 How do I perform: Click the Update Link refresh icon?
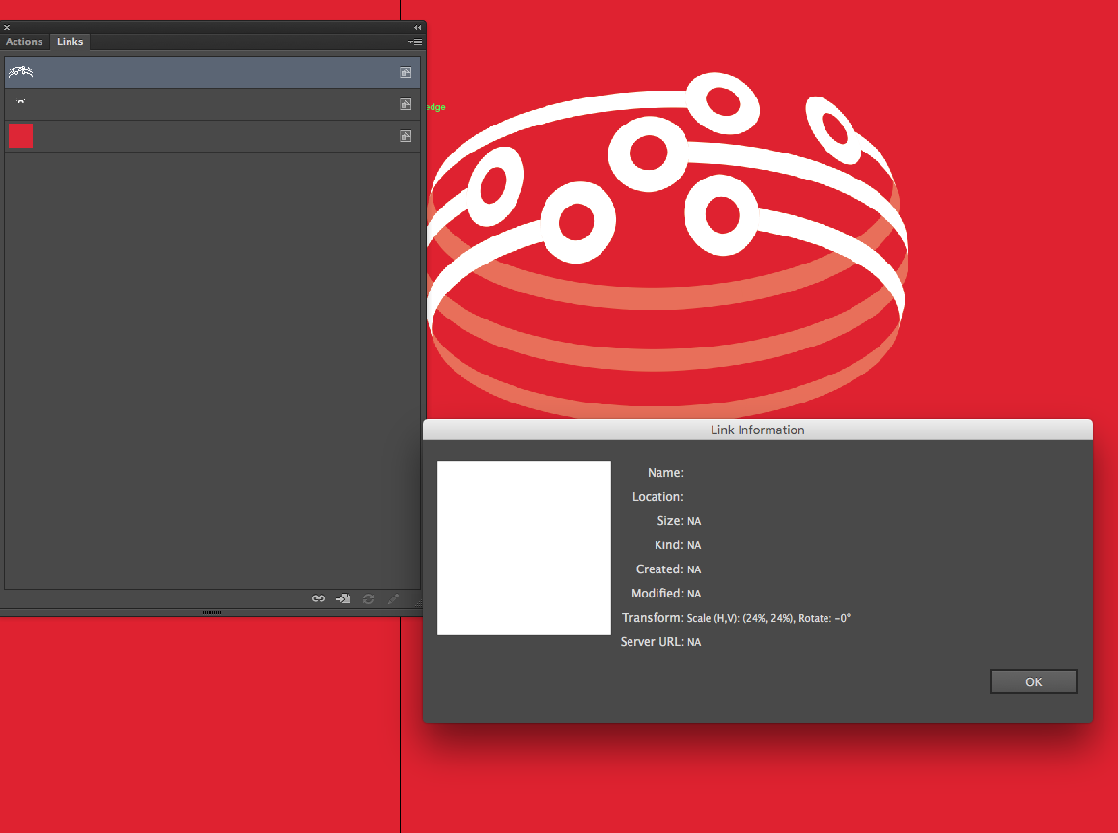pyautogui.click(x=368, y=598)
